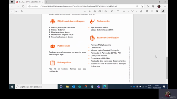Toggle the pin toolbar button
177x99 pixels.
[x=163, y=11]
